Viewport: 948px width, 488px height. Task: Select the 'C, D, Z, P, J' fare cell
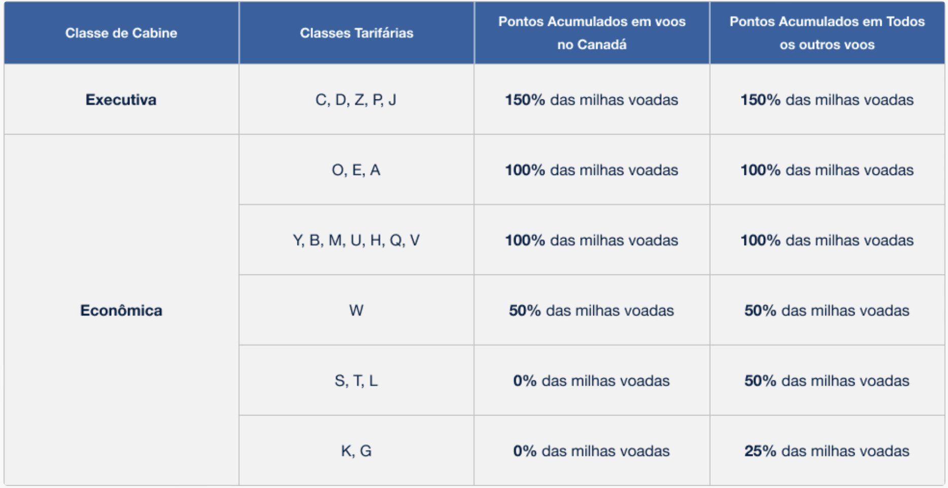point(356,99)
